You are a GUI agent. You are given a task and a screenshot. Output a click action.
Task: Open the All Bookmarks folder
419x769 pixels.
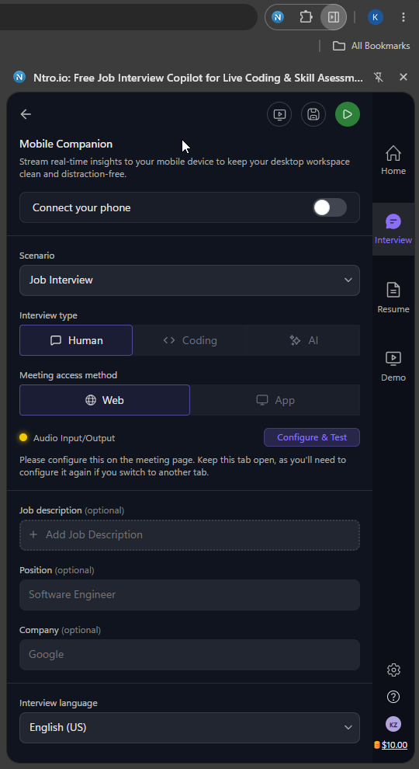(371, 46)
